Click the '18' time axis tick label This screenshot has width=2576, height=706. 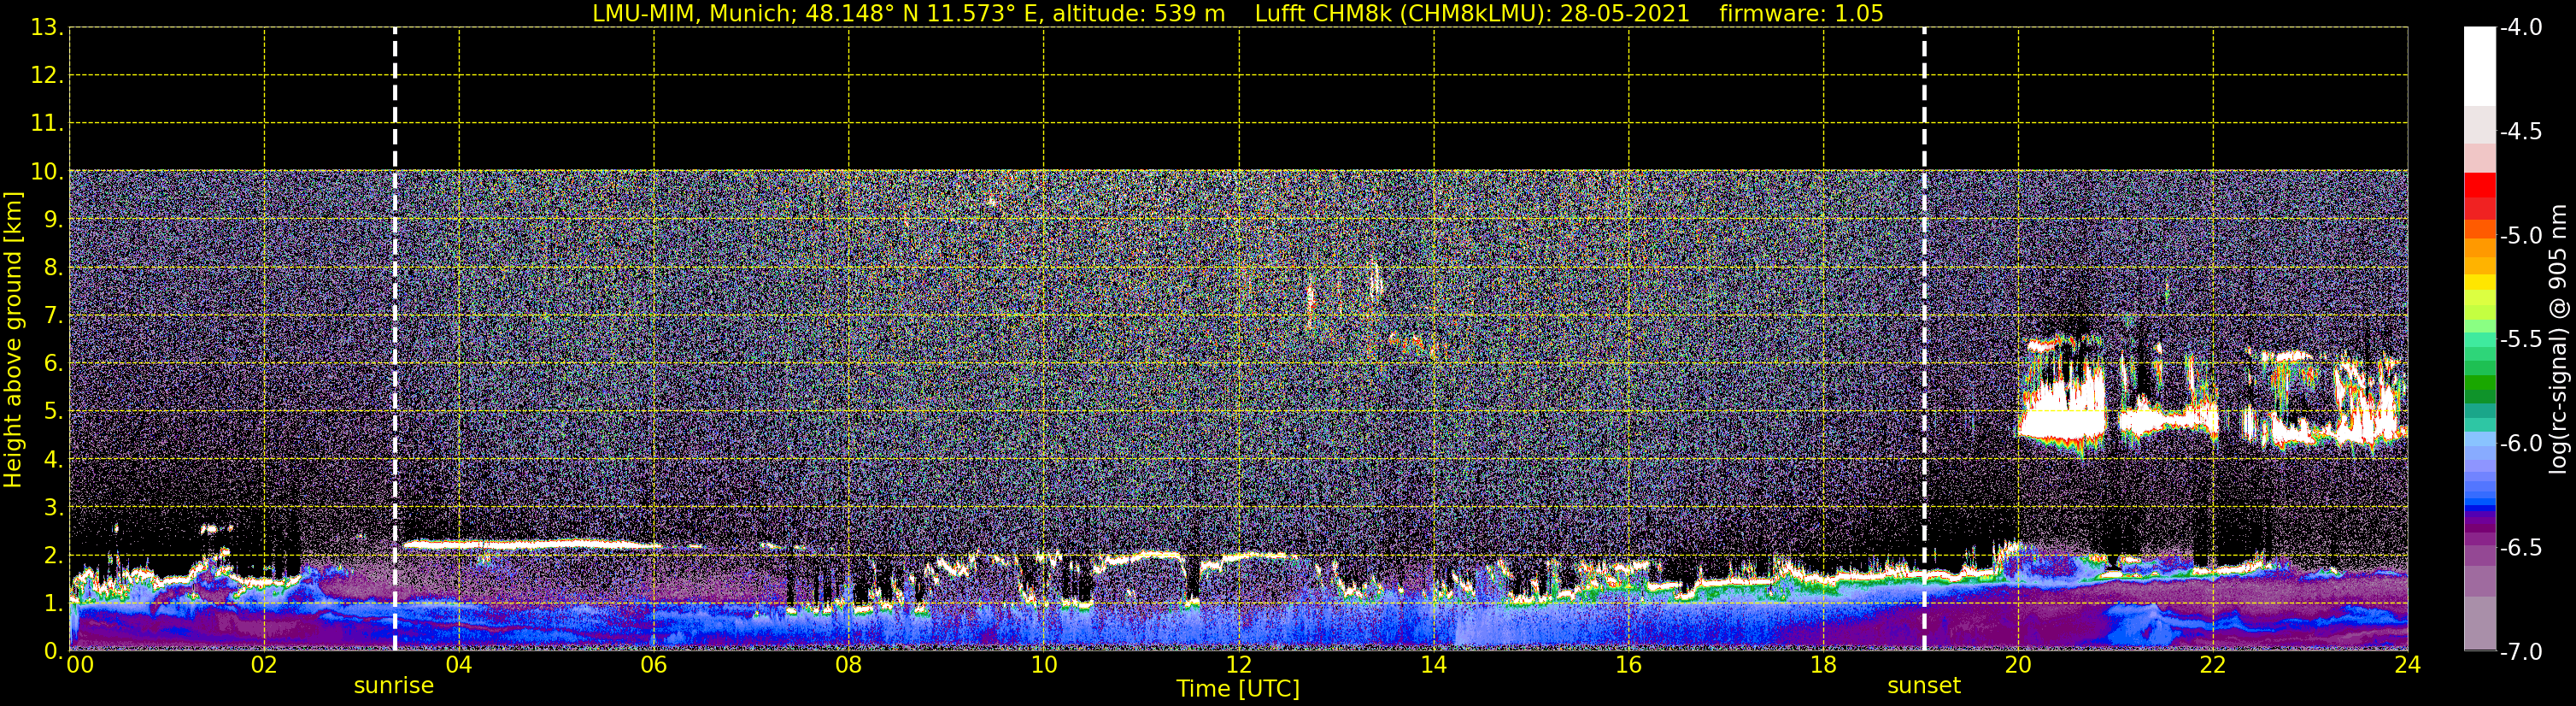(x=1824, y=665)
